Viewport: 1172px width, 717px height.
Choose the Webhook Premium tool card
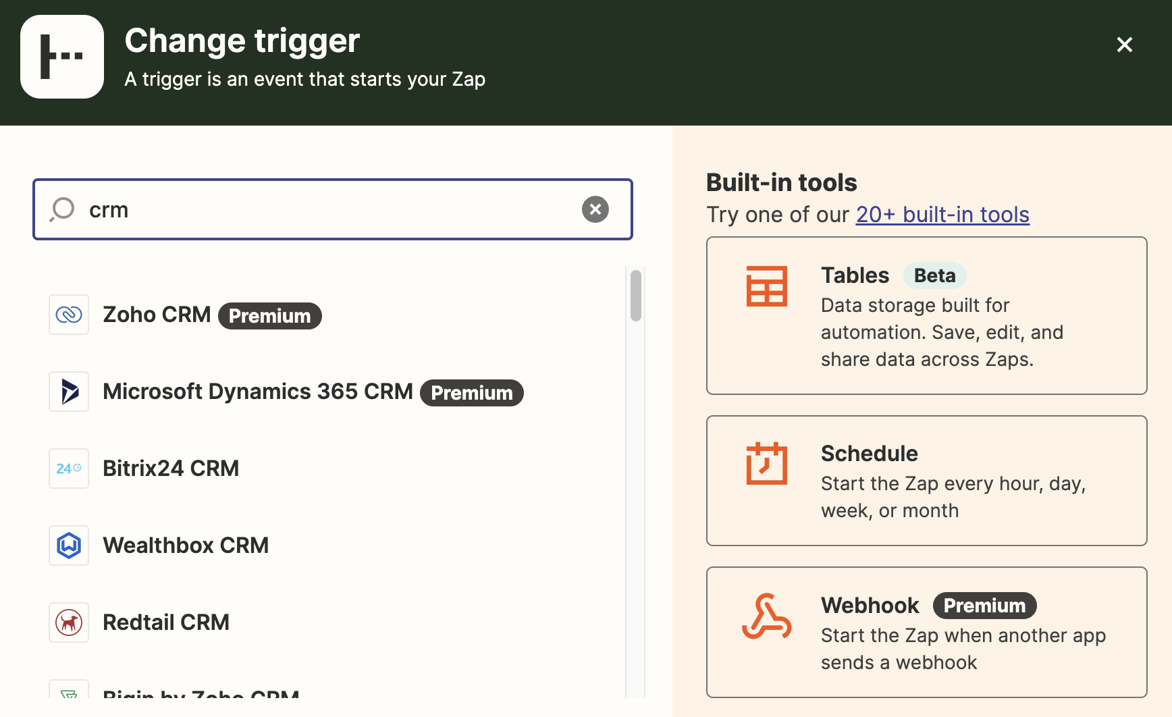pyautogui.click(x=926, y=632)
